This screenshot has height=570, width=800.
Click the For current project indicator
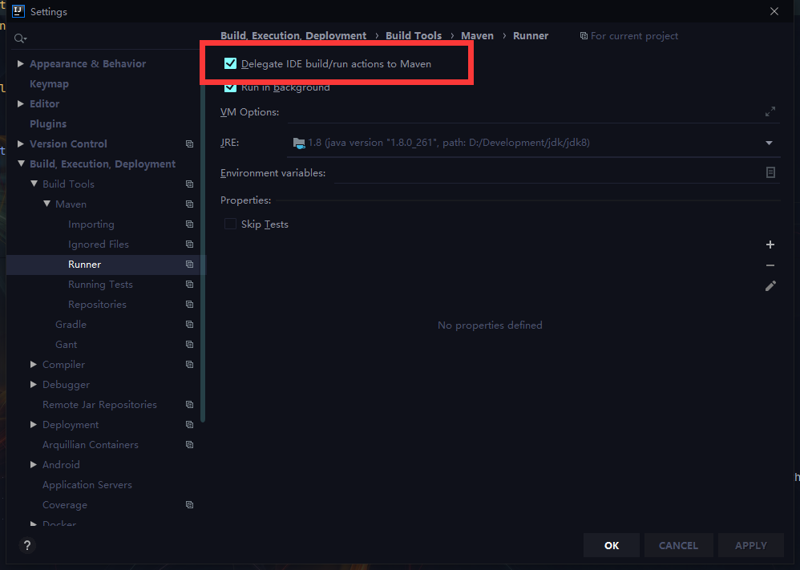click(628, 35)
